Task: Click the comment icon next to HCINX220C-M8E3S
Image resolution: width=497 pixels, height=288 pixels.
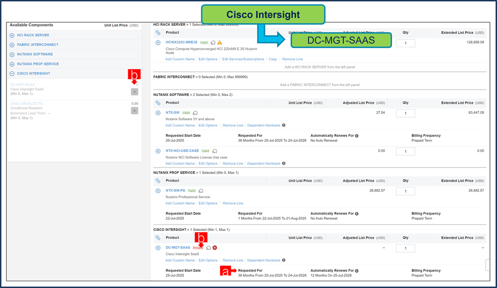Action: 213,43
